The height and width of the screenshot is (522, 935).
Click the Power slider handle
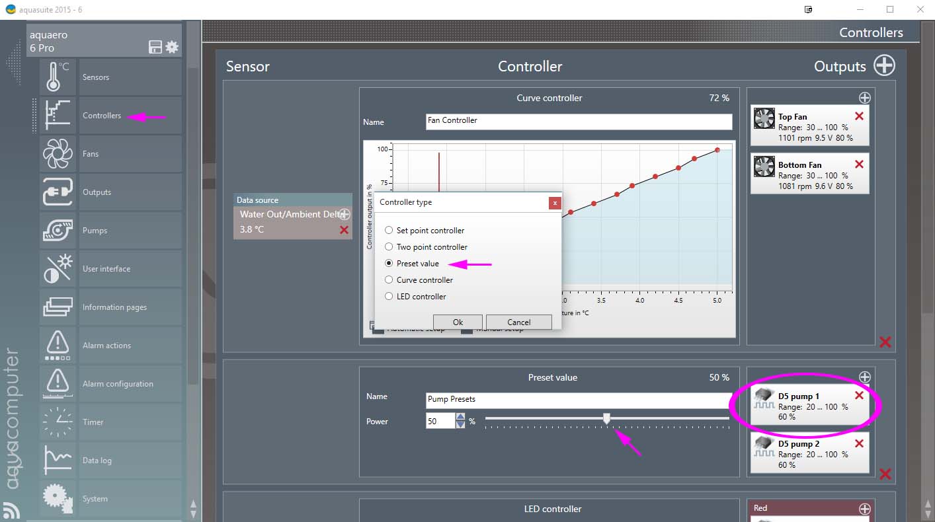pos(606,418)
